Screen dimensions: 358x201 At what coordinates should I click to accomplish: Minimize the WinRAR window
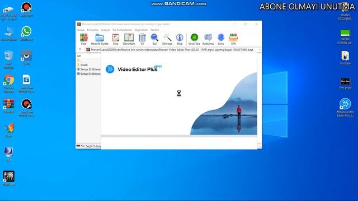[x=235, y=24]
